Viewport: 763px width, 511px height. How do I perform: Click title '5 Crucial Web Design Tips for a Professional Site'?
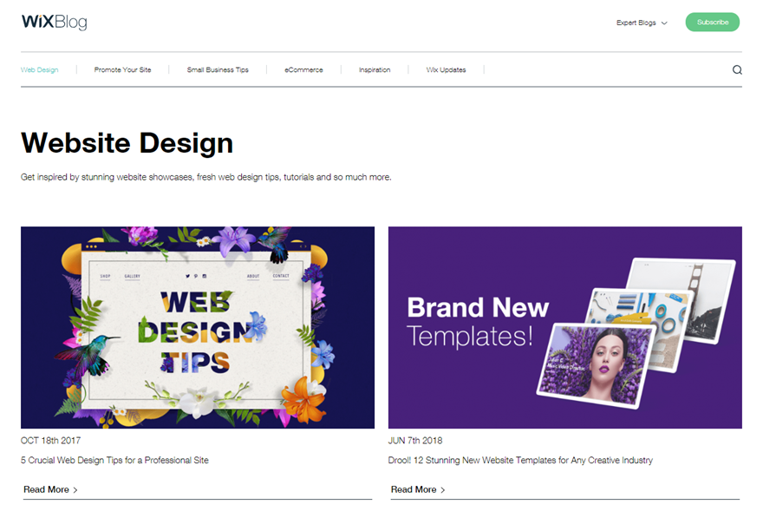114,460
